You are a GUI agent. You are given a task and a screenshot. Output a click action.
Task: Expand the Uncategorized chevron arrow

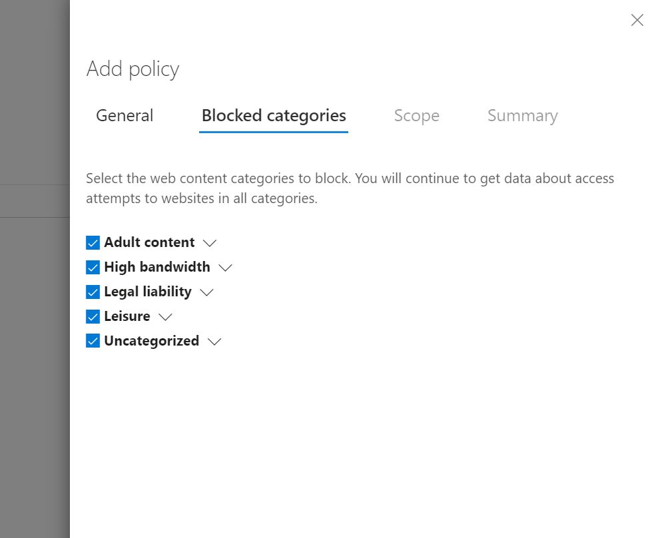tap(214, 342)
